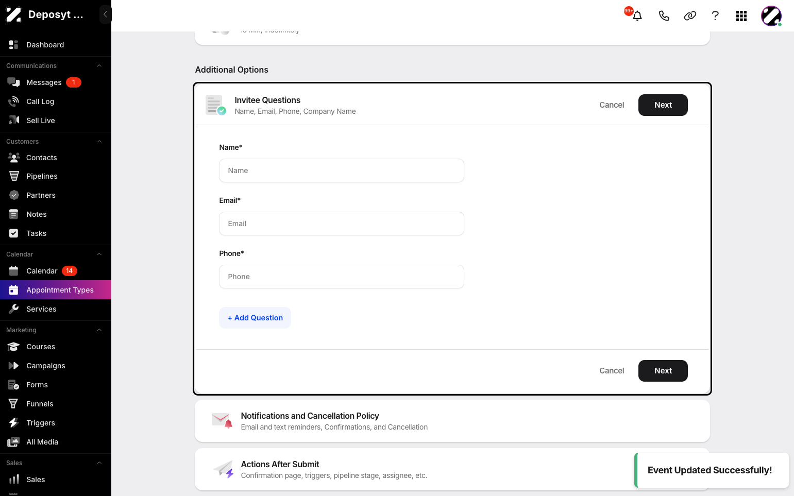Collapse the Calendar section chevron
Screen dimensions: 794x496
(x=99, y=254)
